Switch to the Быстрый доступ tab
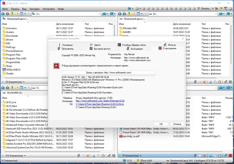Image resolution: width=234 pixels, height=164 pixels. coord(100,49)
